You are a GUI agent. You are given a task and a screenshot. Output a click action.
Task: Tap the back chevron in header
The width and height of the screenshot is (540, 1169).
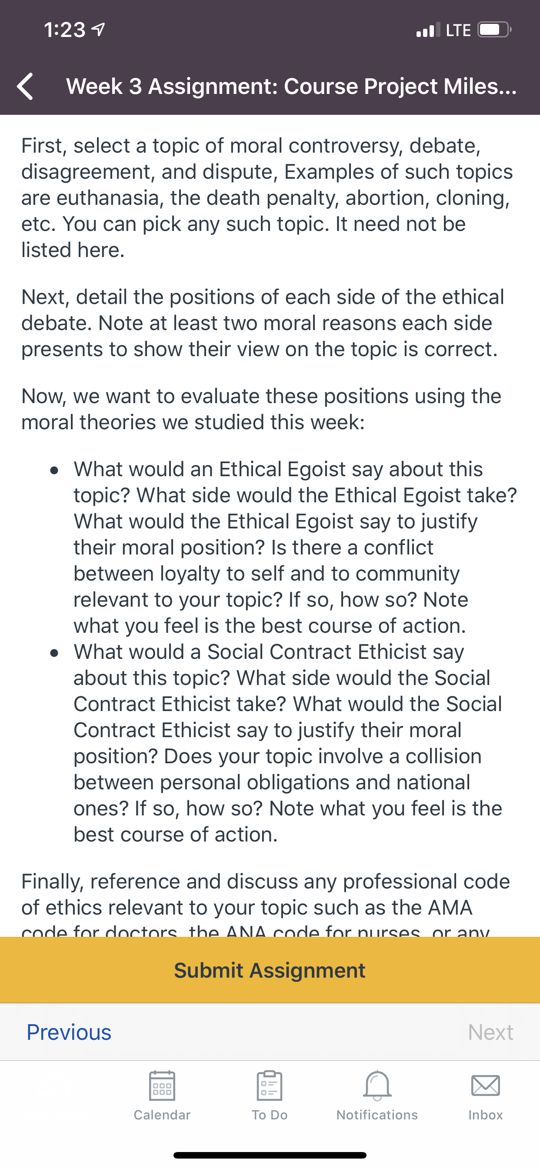pos(25,86)
